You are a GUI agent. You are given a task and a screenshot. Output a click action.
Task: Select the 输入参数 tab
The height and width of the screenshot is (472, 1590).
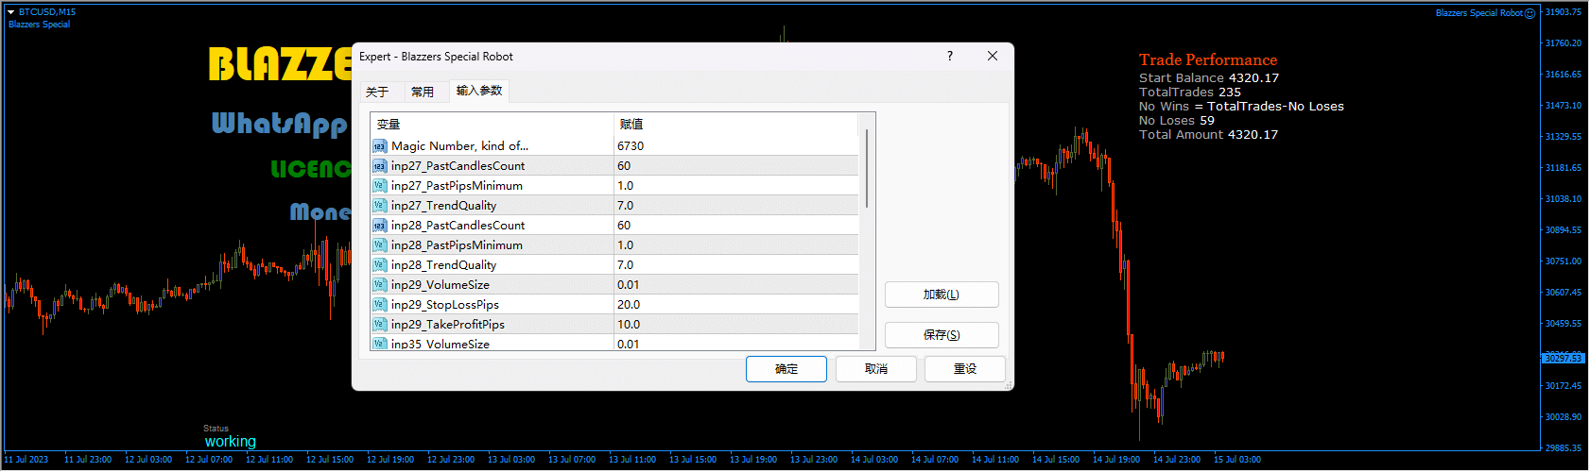coord(479,91)
